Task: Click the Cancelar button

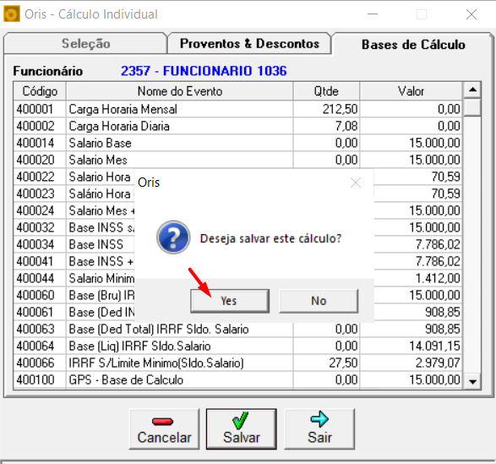Action: point(164,429)
